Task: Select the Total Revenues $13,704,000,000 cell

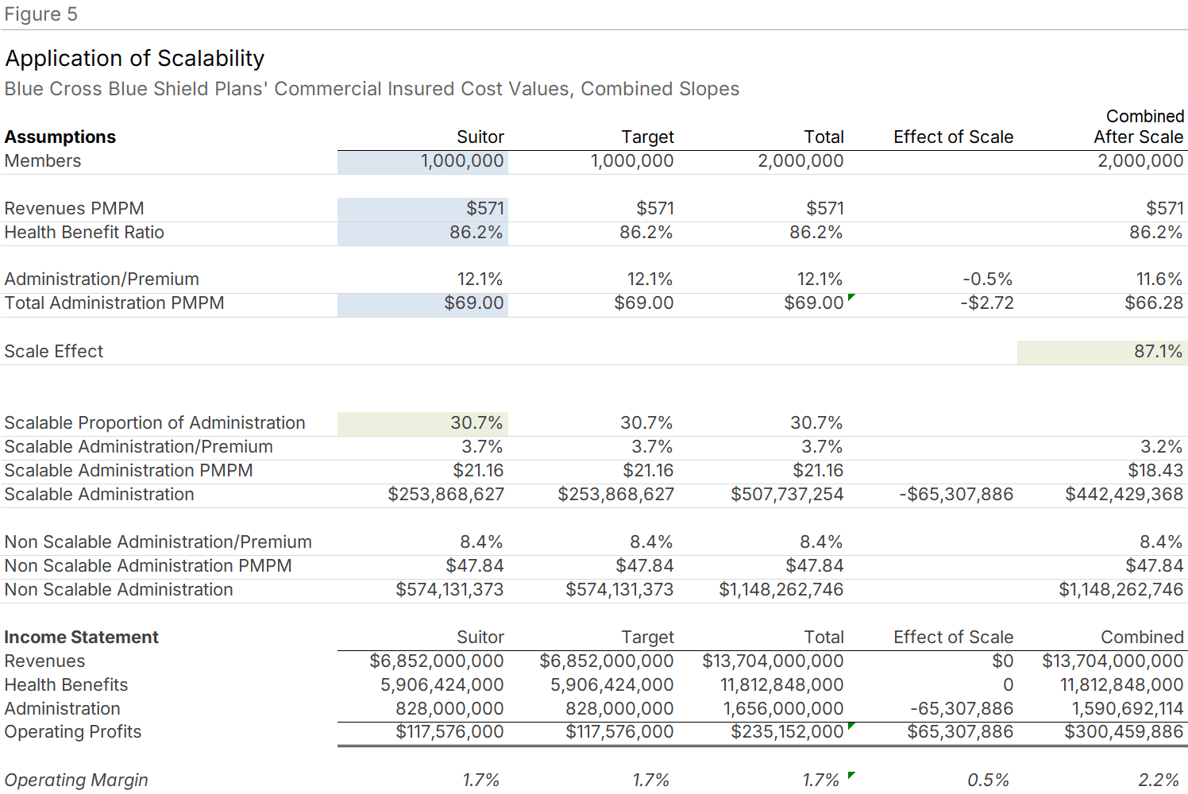Action: tap(773, 661)
